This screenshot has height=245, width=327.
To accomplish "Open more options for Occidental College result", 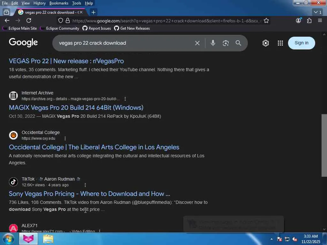I will pos(65,138).
